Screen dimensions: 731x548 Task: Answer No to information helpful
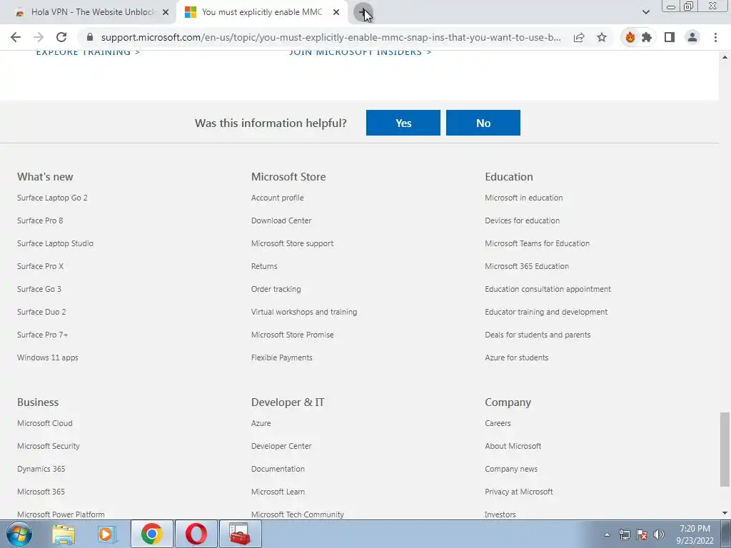pyautogui.click(x=483, y=123)
